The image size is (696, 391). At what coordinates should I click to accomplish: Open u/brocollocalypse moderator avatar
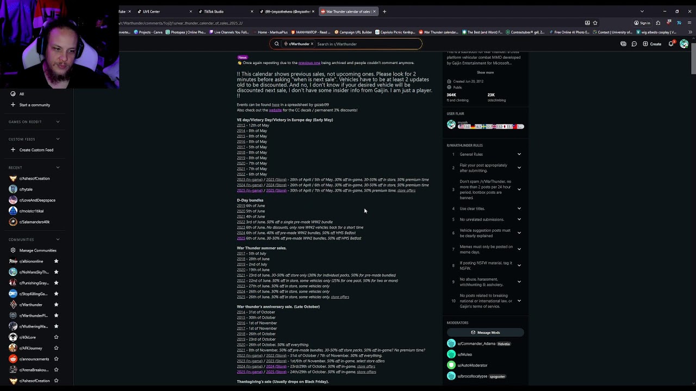tap(451, 376)
